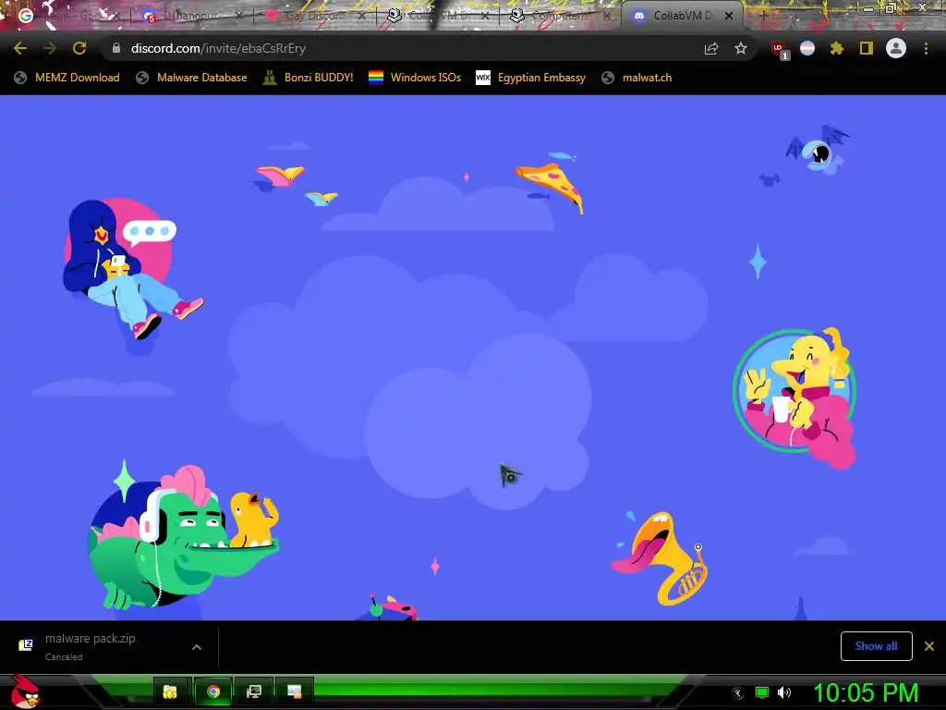
Task: Open the Windows ISOs bookmark
Action: coord(415,78)
